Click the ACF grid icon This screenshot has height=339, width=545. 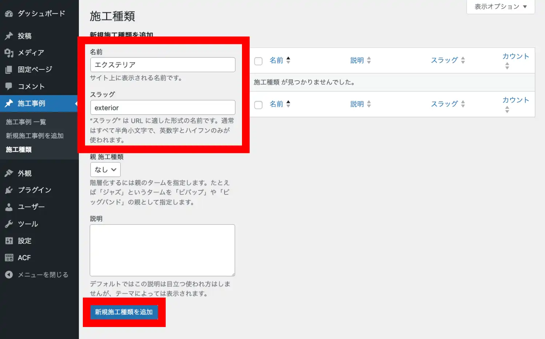[9, 258]
